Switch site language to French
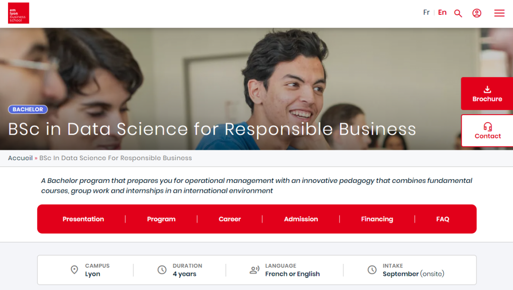The width and height of the screenshot is (513, 290). point(426,12)
